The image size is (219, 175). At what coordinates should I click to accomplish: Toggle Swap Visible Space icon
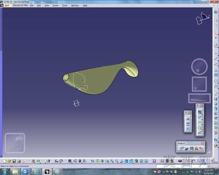146,161
